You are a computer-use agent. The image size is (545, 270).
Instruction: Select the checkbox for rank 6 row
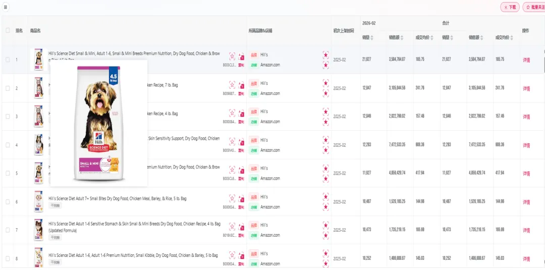coord(8,202)
